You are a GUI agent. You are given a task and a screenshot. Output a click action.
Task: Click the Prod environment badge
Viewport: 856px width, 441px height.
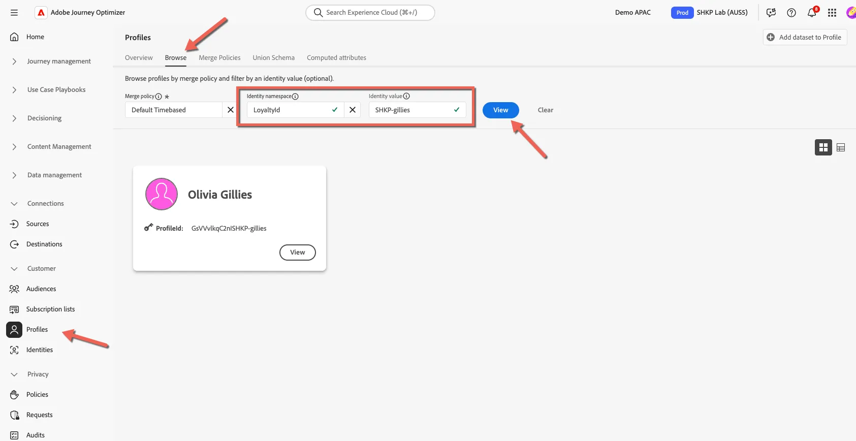click(682, 13)
